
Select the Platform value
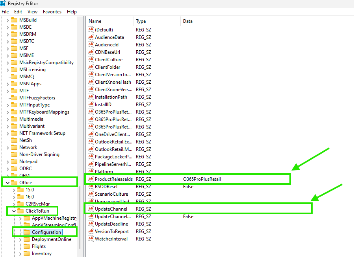[104, 171]
